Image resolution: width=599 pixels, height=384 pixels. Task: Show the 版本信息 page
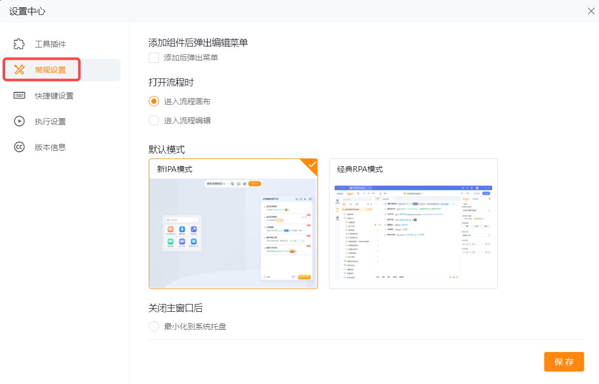tap(50, 147)
